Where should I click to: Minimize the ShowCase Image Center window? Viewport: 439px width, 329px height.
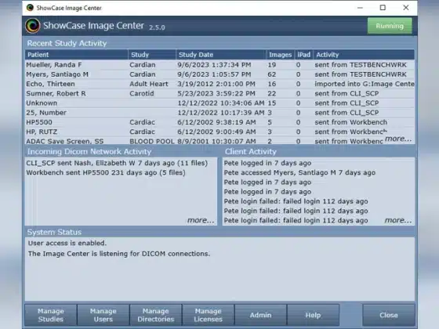point(360,8)
